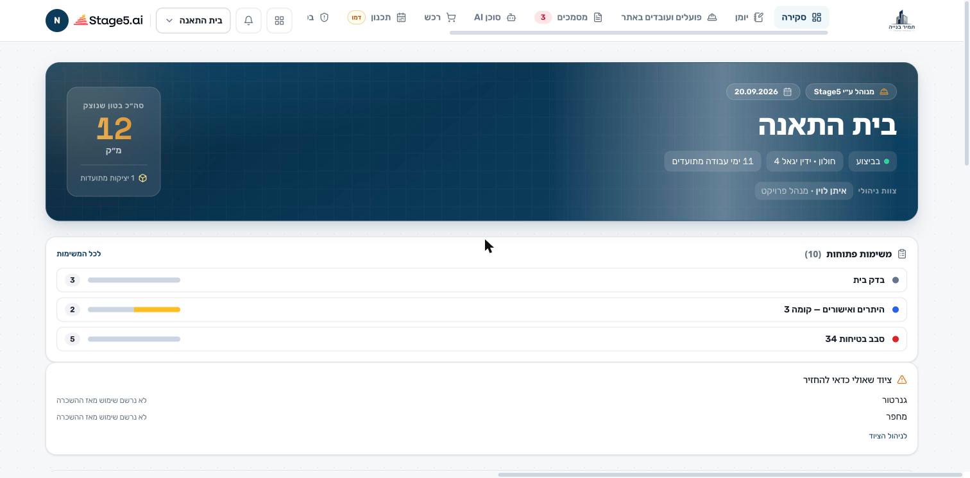Click the בית התאנה project title

[x=828, y=124]
